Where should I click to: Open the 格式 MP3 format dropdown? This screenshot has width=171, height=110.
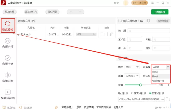[x=132, y=67]
